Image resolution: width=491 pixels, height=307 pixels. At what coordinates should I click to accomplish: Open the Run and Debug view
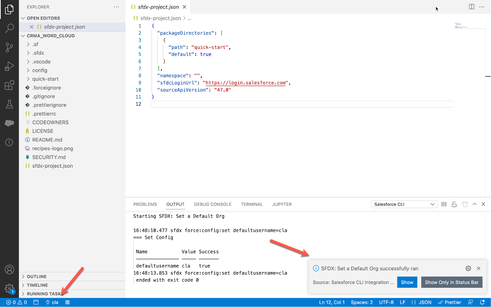(x=9, y=66)
